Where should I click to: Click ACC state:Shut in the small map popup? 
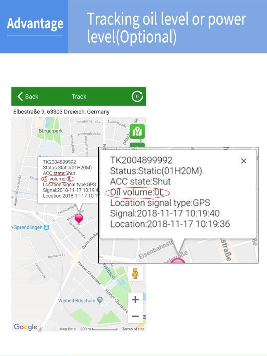tap(59, 173)
